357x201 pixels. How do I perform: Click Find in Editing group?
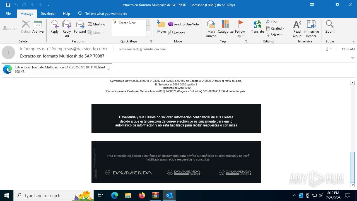click(272, 22)
